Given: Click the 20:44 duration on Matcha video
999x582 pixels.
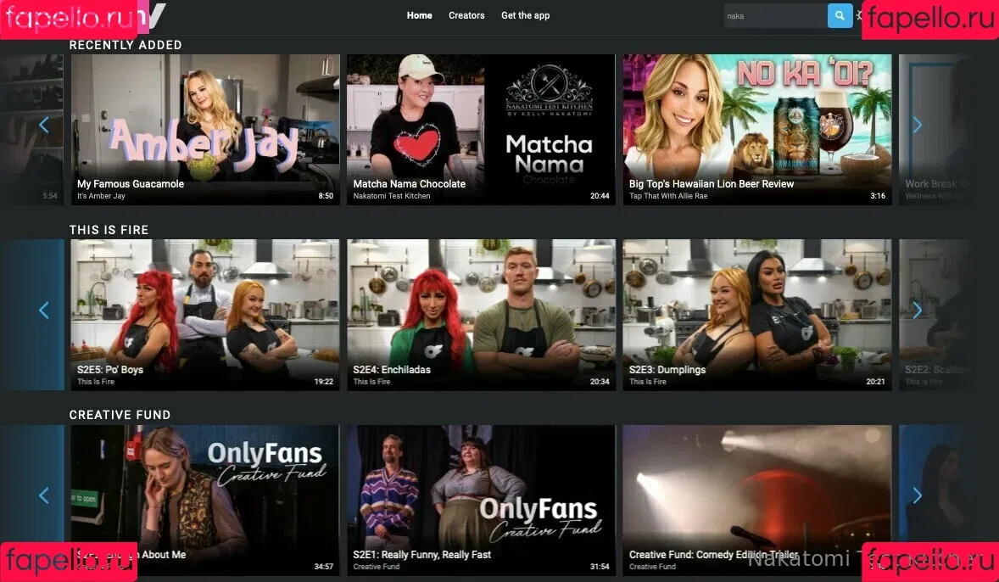Looking at the screenshot, I should [x=600, y=196].
